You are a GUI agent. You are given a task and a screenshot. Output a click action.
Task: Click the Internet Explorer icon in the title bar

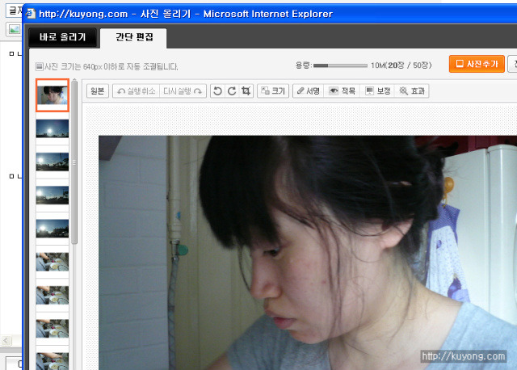(31, 14)
